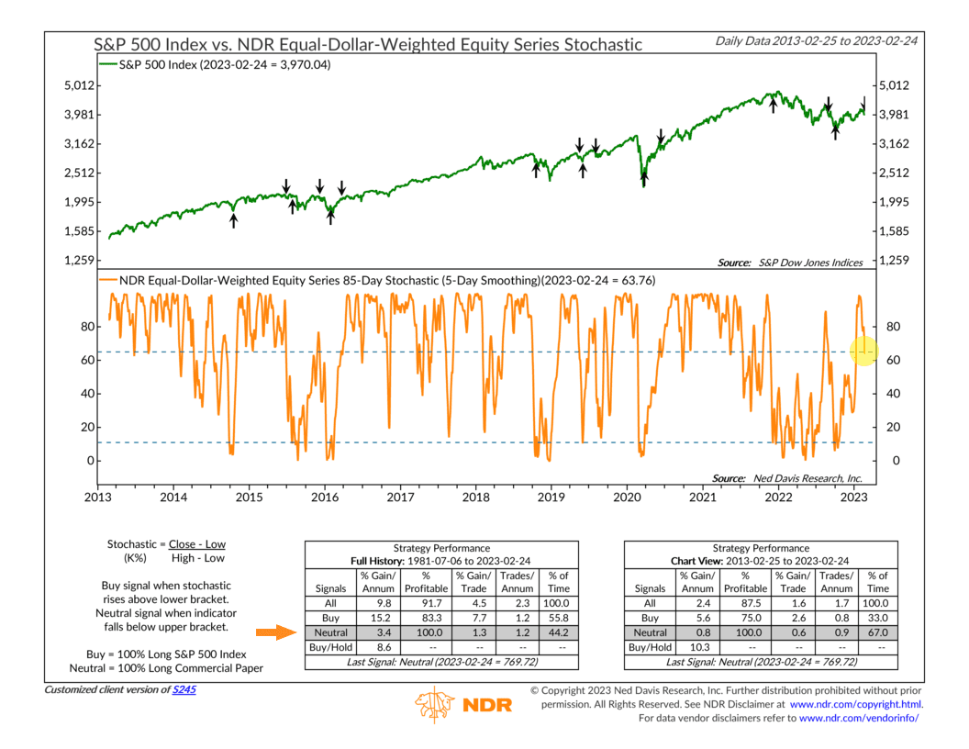This screenshot has width=969, height=749.
Task: Click the 2013 x-axis label
Action: [97, 497]
